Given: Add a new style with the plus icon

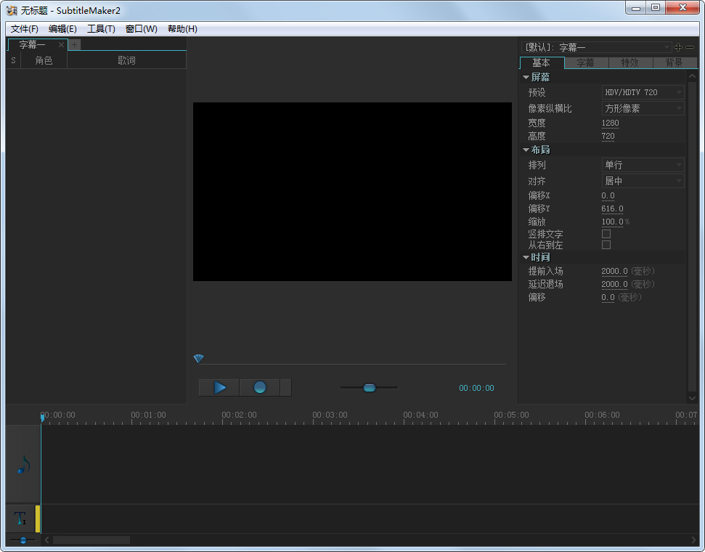Looking at the screenshot, I should (678, 47).
